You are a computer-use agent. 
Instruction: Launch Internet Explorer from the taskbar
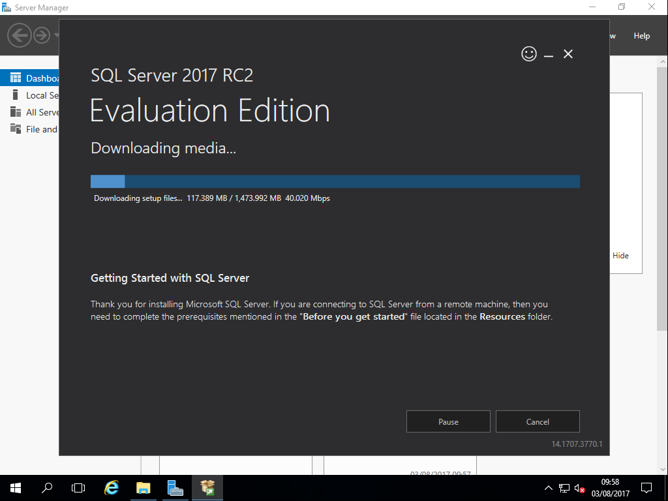(x=112, y=488)
